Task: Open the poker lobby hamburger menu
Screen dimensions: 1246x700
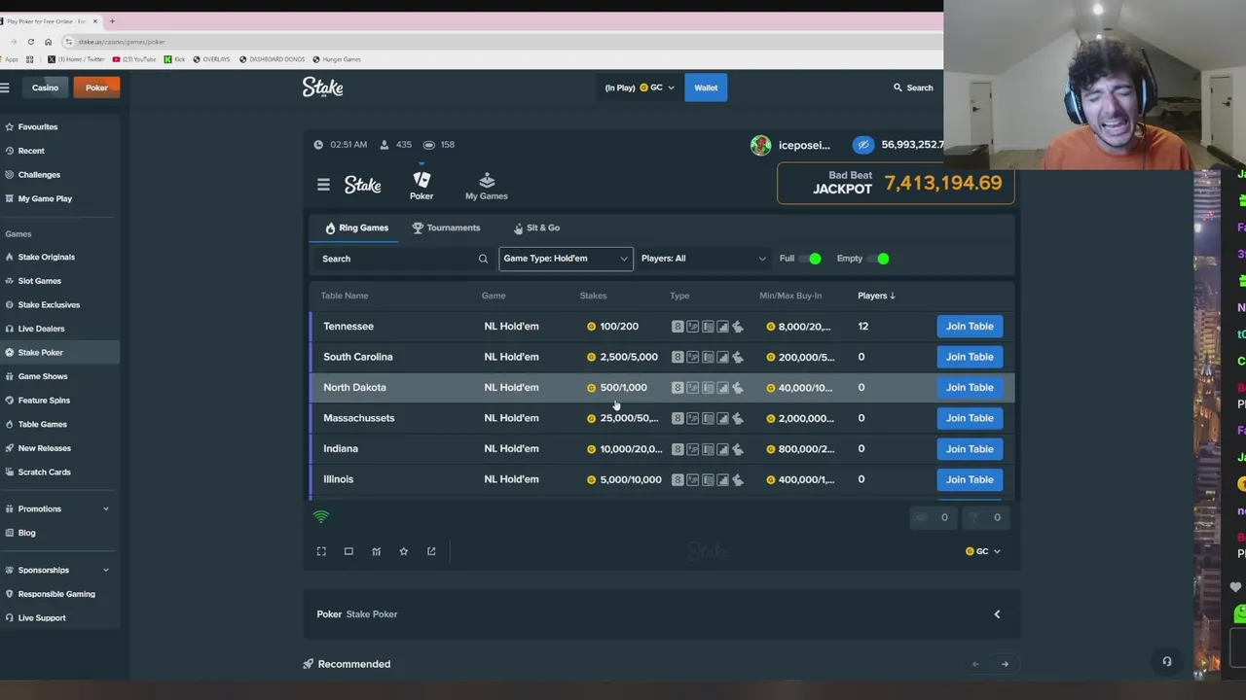Action: pos(323,185)
